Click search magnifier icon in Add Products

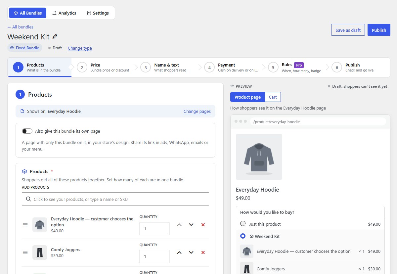[x=28, y=199]
